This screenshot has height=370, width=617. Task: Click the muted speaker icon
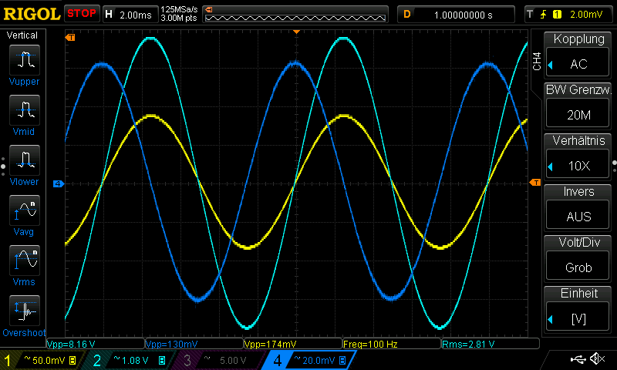click(x=597, y=358)
